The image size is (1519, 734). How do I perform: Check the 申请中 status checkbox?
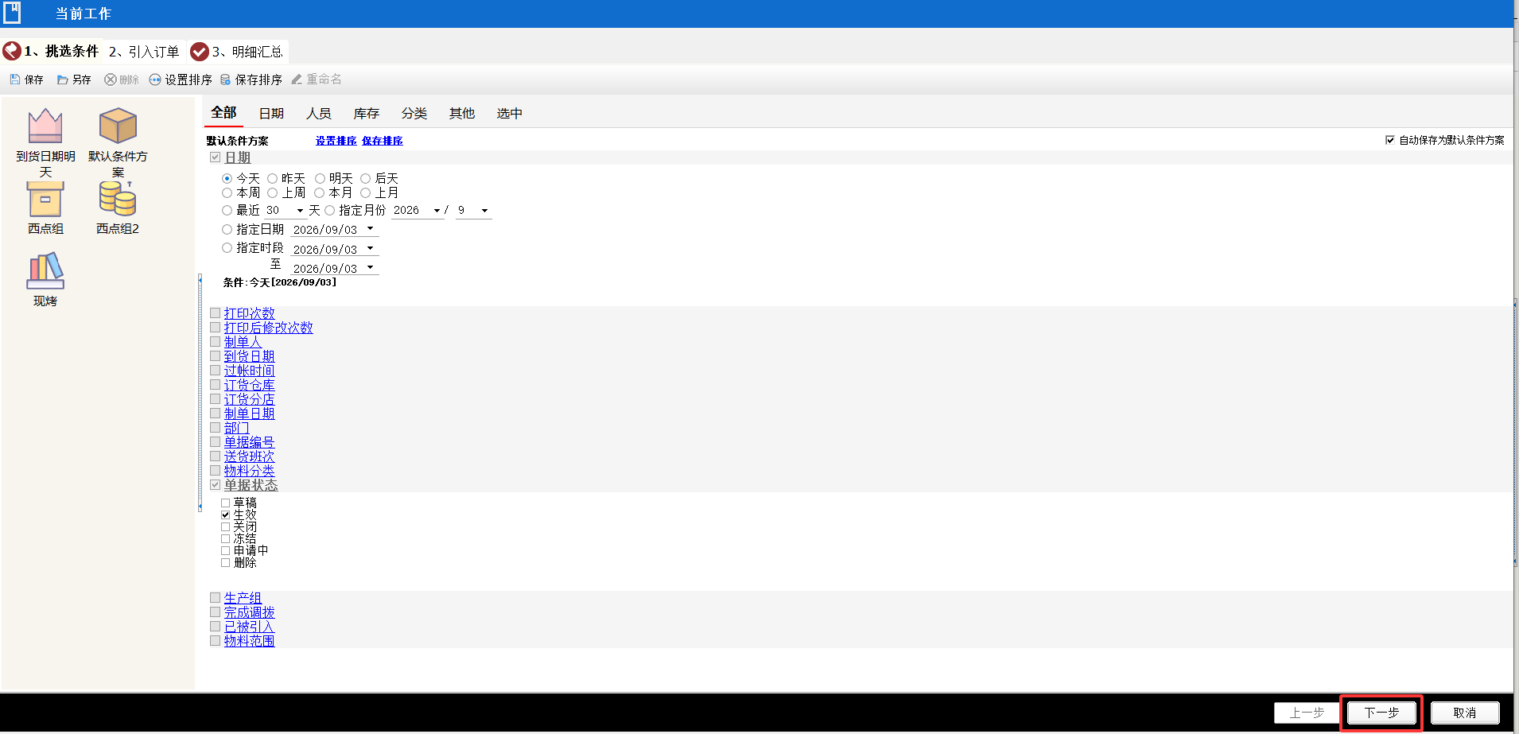click(226, 550)
